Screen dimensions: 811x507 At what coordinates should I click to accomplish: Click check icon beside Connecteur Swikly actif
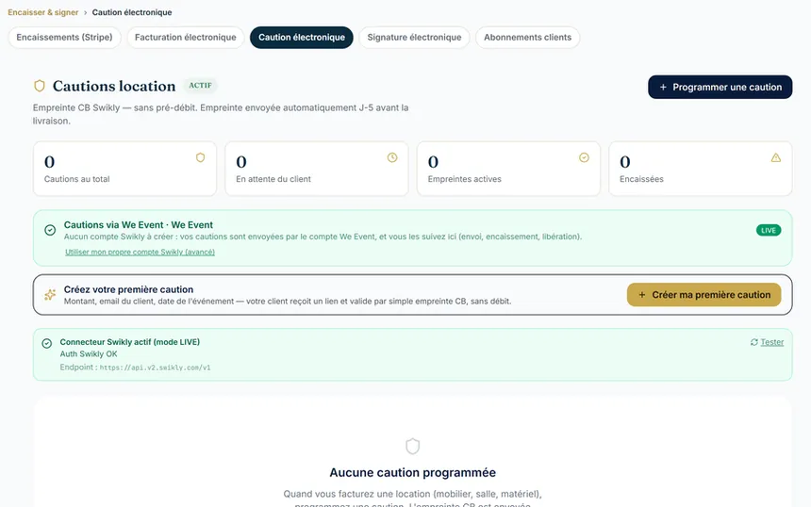46,343
